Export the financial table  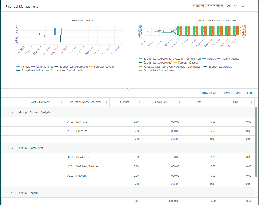click(250, 93)
